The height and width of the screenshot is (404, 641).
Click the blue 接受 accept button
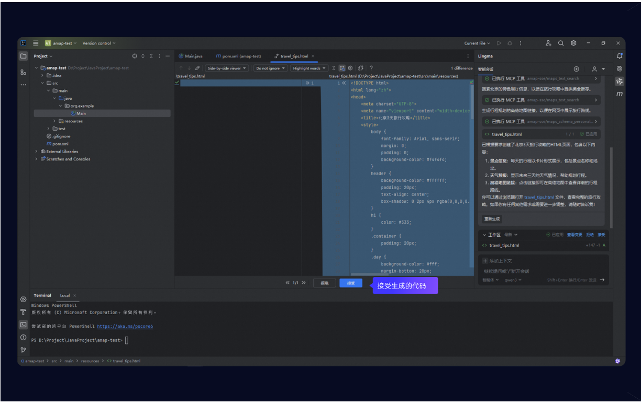(x=350, y=283)
